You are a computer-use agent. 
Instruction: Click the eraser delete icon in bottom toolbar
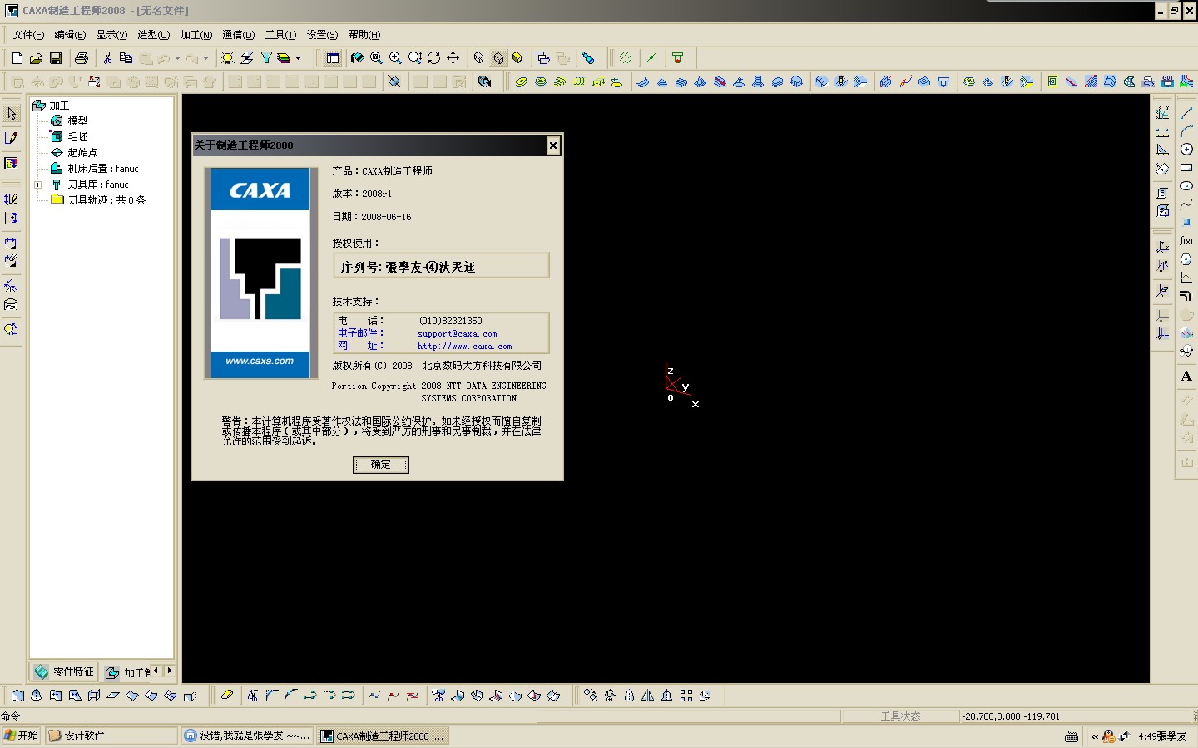coord(227,696)
